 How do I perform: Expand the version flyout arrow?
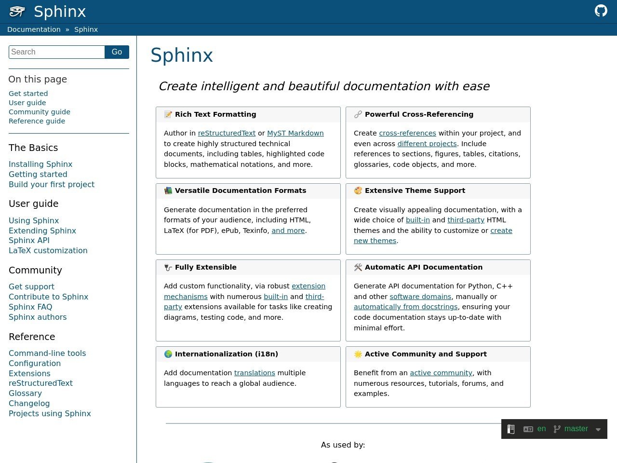[598, 430]
